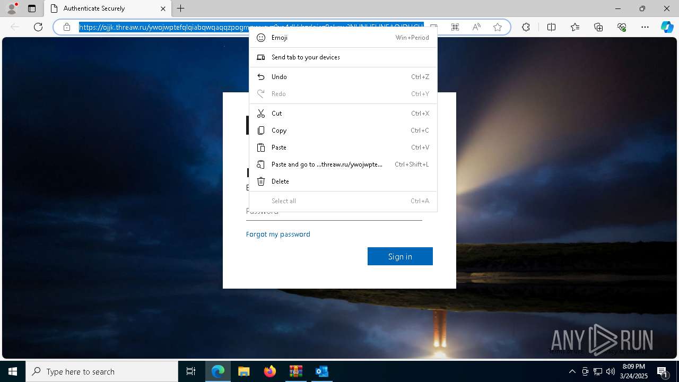Choose Cut from context menu
This screenshot has width=679, height=382.
(343, 114)
